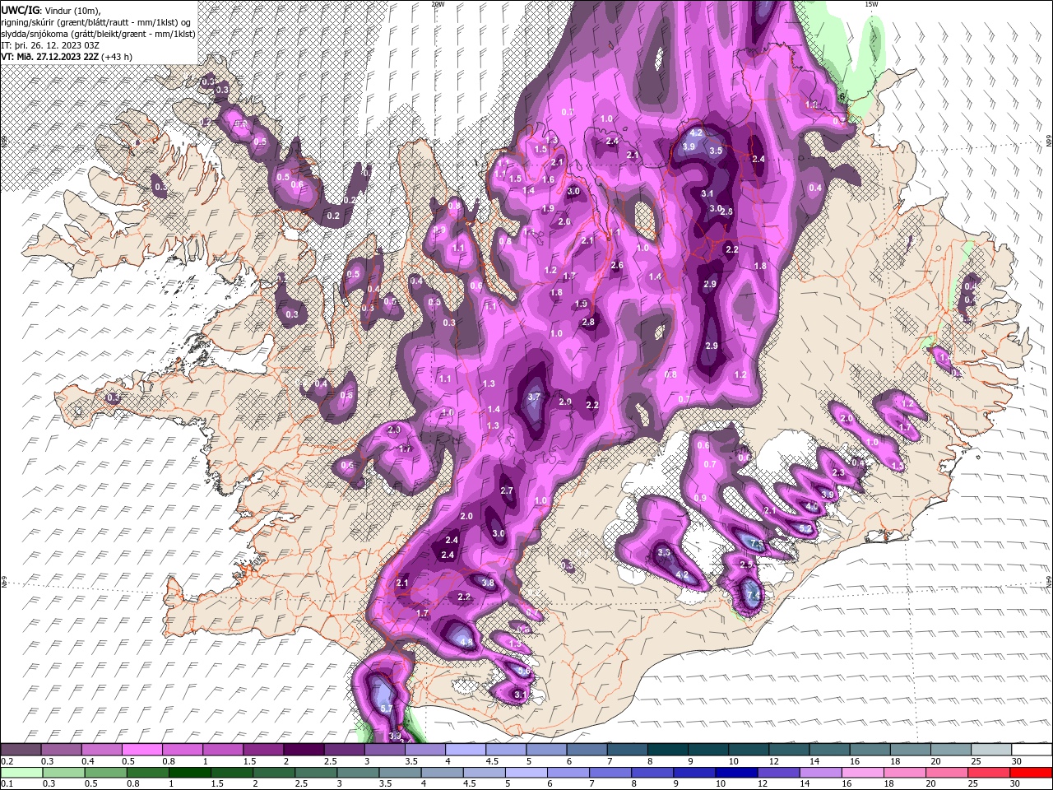Pick the pale grey snow swatch at 25
1053x790 pixels.
point(990,750)
